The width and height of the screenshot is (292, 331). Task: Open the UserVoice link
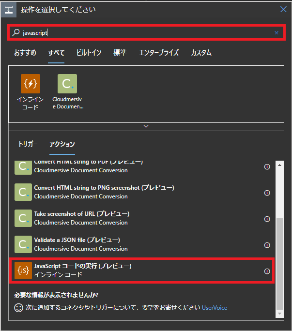(x=215, y=308)
